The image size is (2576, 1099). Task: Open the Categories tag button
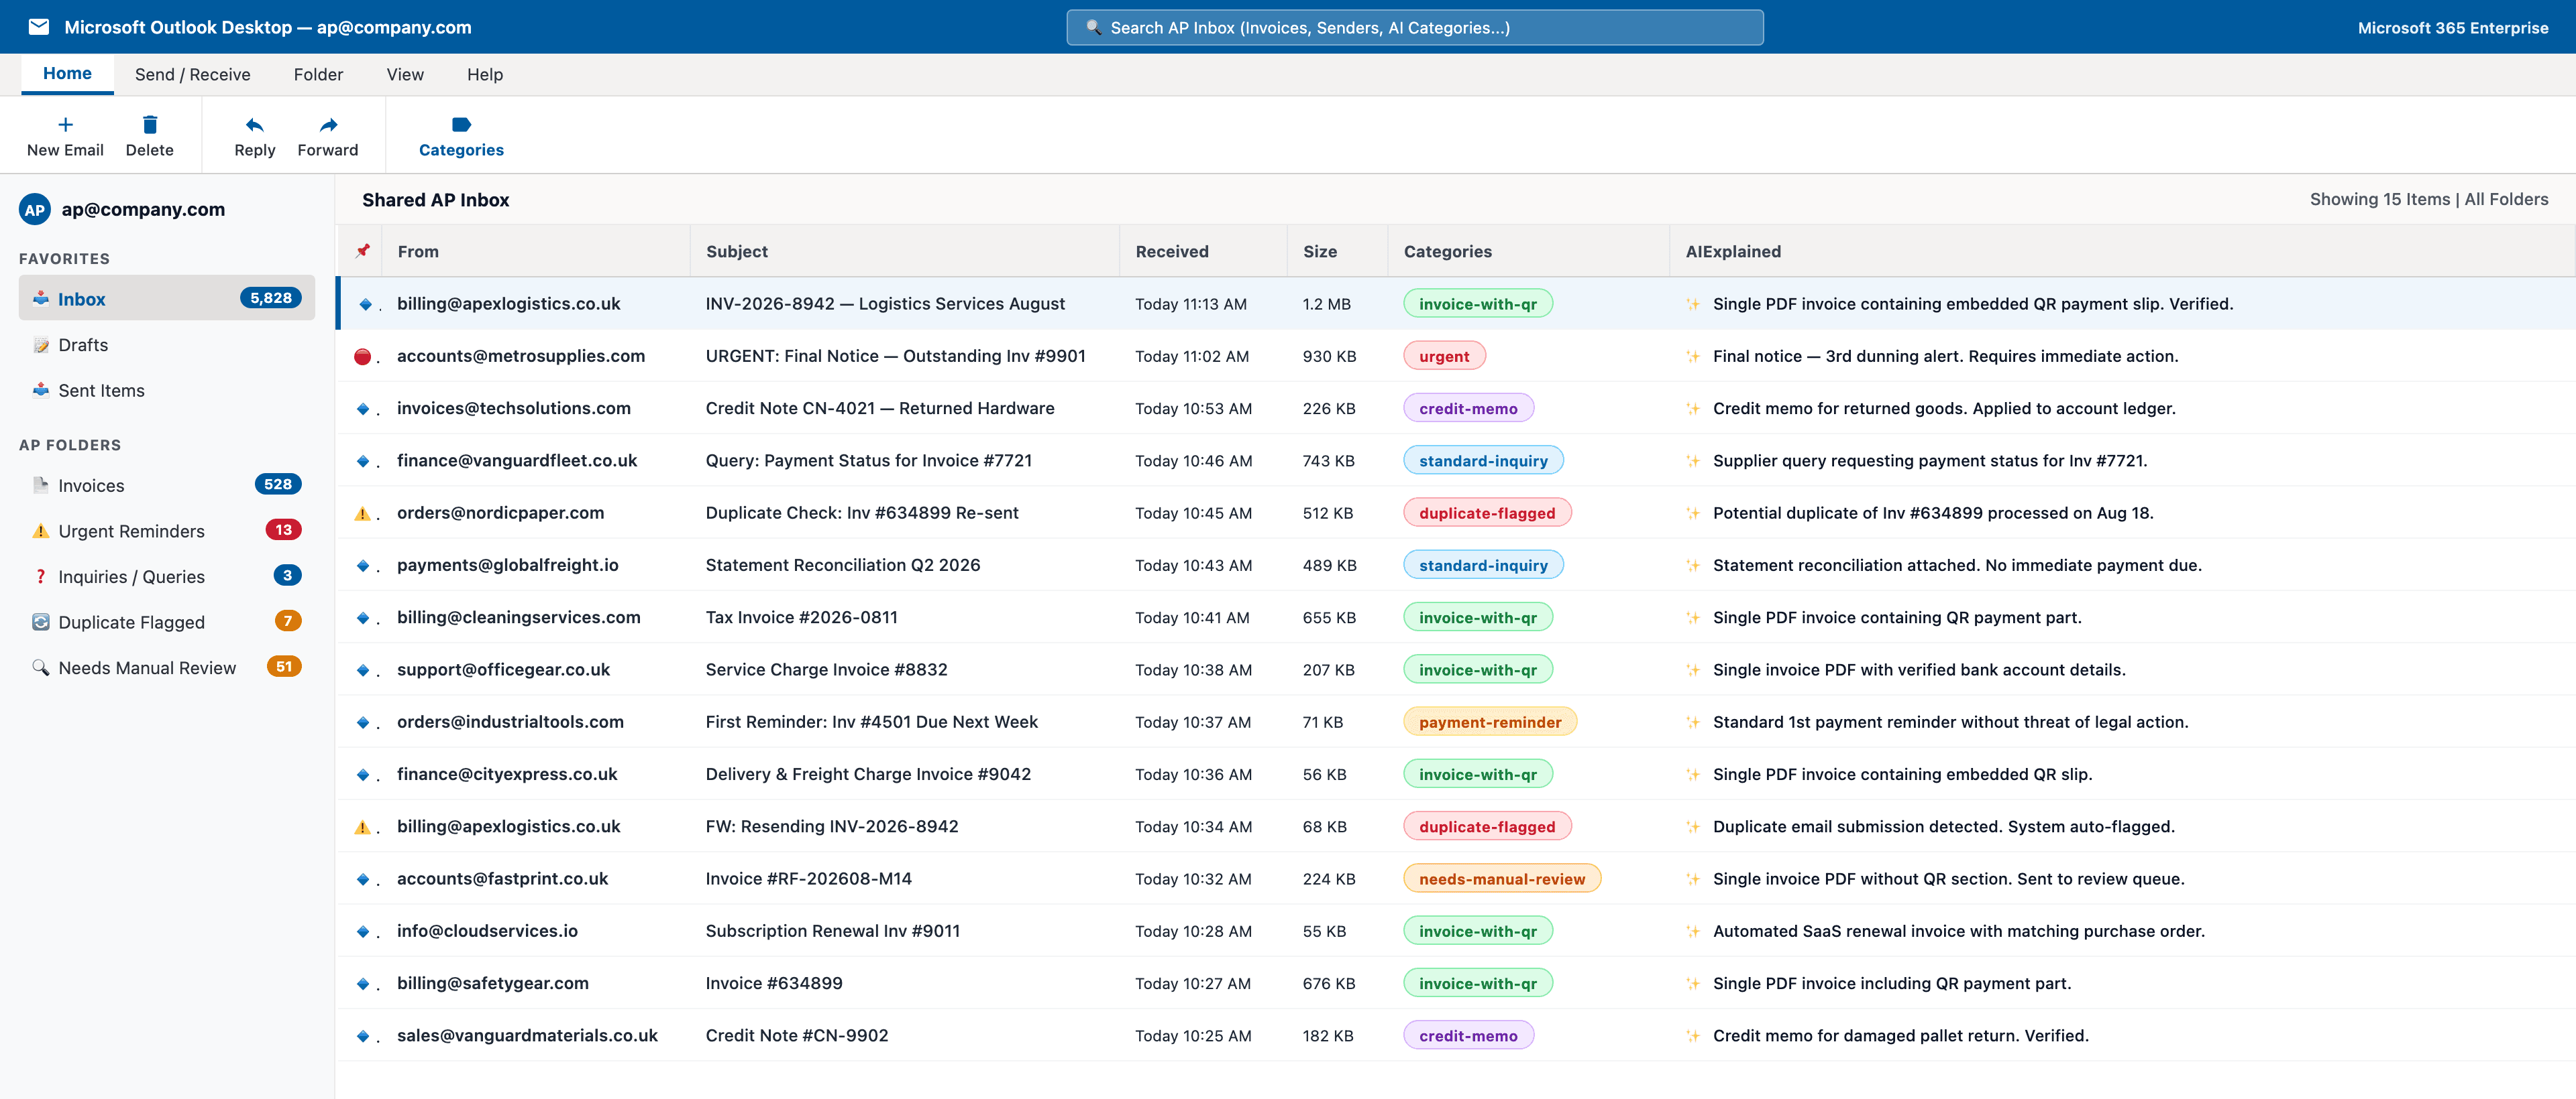[461, 137]
